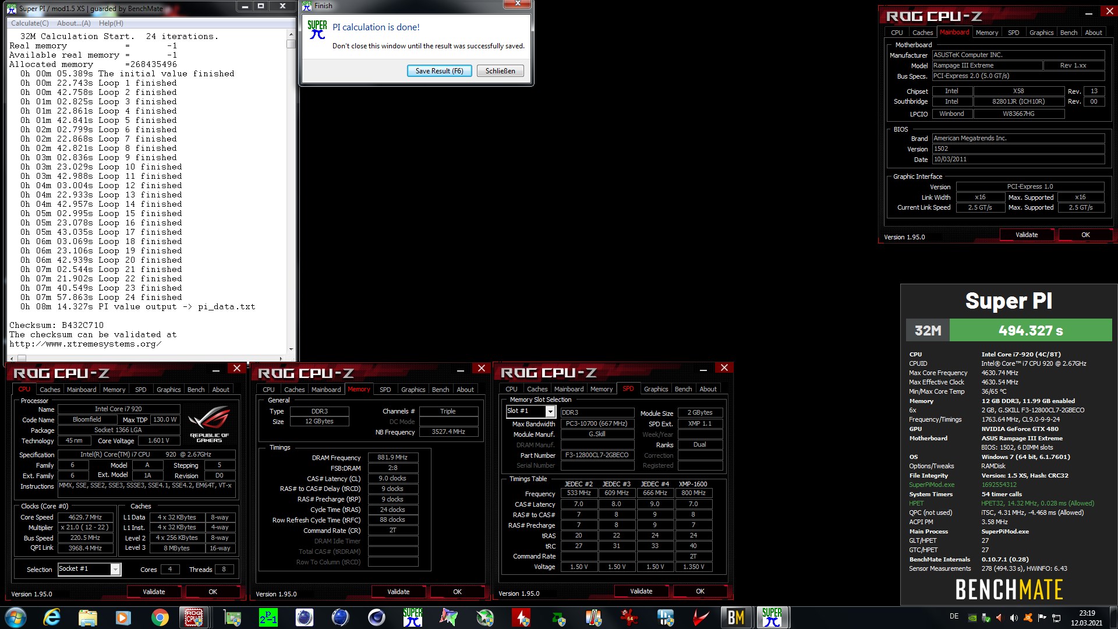This screenshot has height=629, width=1118.
Task: Click Safely Remove Hardware tray icon
Action: point(986,618)
